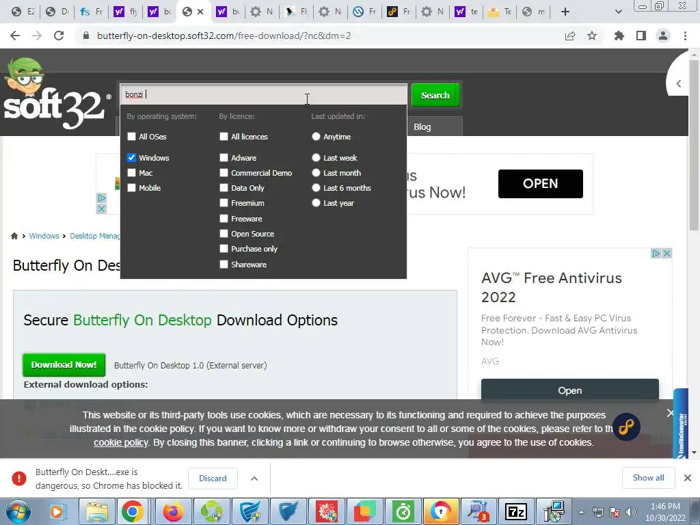Select the Last 6 months radio option
Viewport: 700px width, 525px height.
(316, 188)
